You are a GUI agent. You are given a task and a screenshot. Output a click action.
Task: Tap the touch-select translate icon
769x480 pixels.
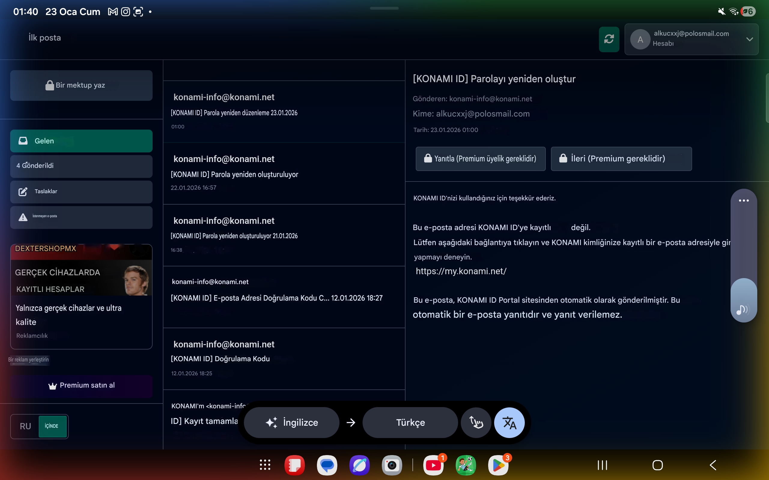[476, 422]
